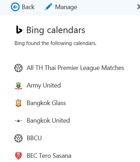Choose the Army United calendar
140x162 pixels.
[x=44, y=85]
